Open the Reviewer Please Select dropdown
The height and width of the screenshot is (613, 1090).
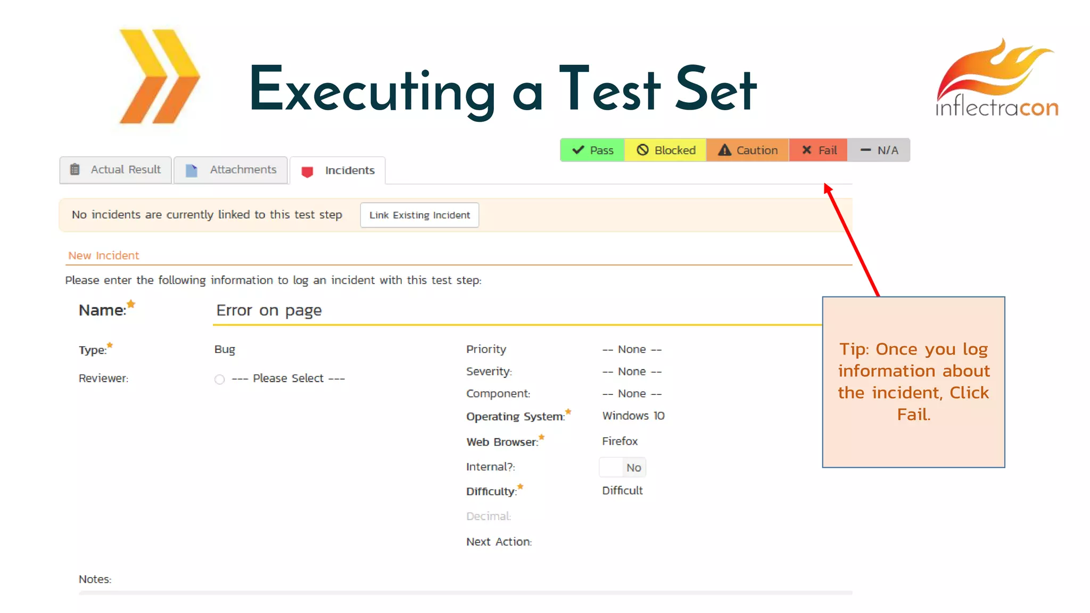pyautogui.click(x=288, y=378)
